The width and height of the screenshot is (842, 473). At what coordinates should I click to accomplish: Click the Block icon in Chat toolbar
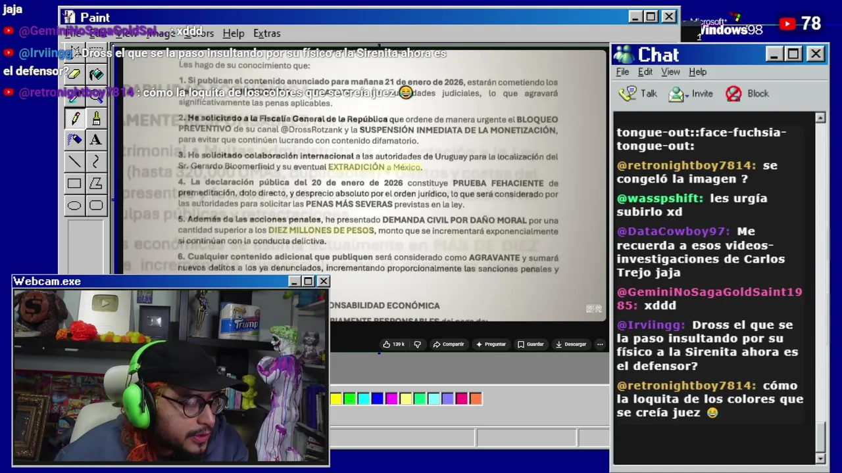733,94
